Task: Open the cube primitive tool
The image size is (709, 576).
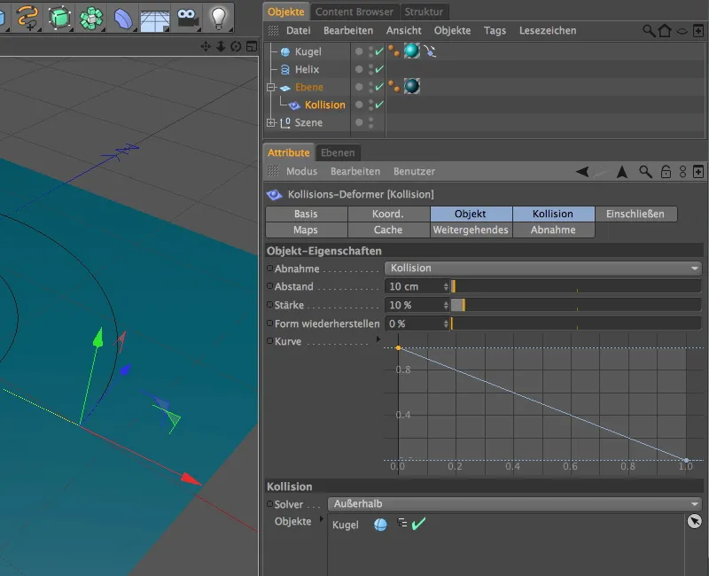Action: click(x=59, y=17)
